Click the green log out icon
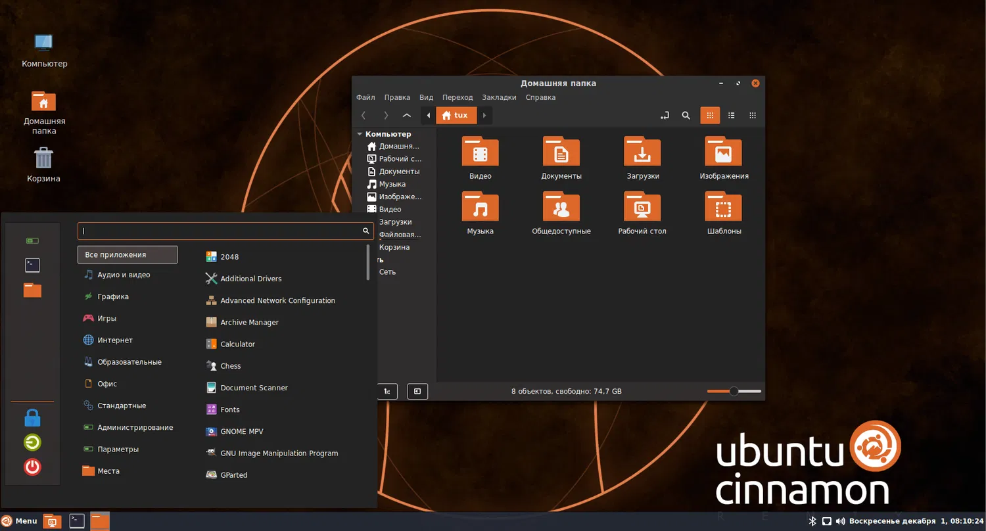The image size is (986, 531). 32,442
